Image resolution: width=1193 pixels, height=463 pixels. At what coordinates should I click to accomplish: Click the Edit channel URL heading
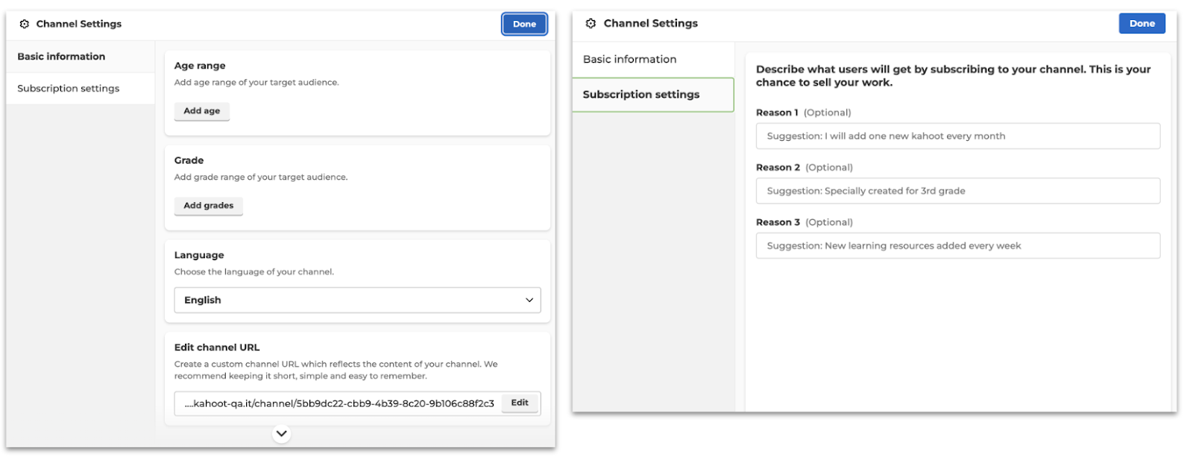click(217, 347)
